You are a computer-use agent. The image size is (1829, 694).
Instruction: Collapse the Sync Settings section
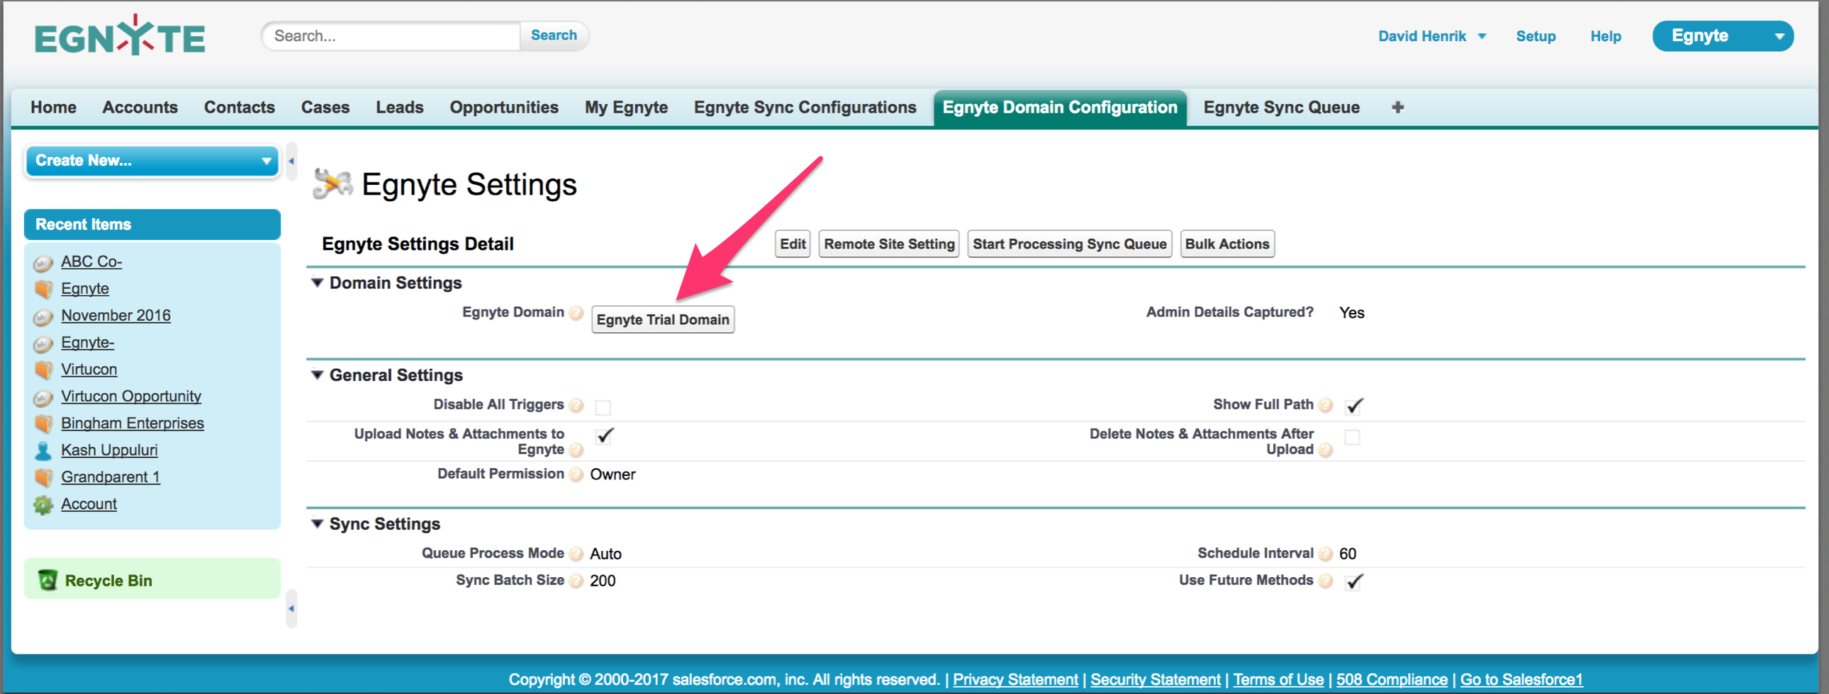(318, 524)
